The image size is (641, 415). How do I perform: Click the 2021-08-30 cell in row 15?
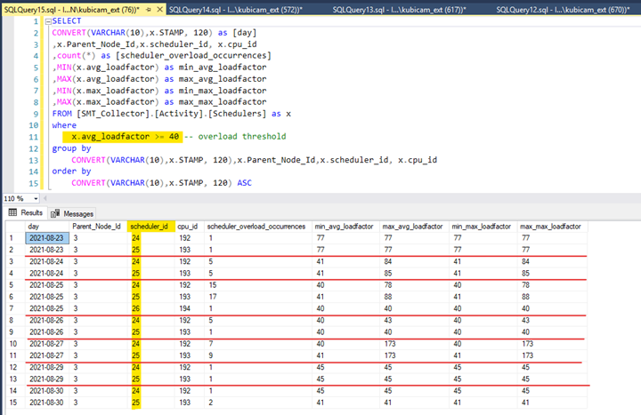tap(47, 403)
